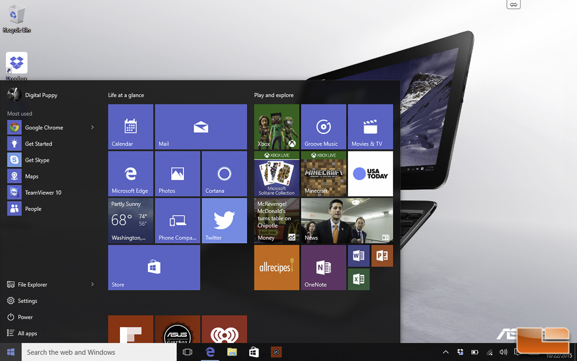Open the News live tile
Viewport: 577px width, 361px height.
(x=347, y=221)
